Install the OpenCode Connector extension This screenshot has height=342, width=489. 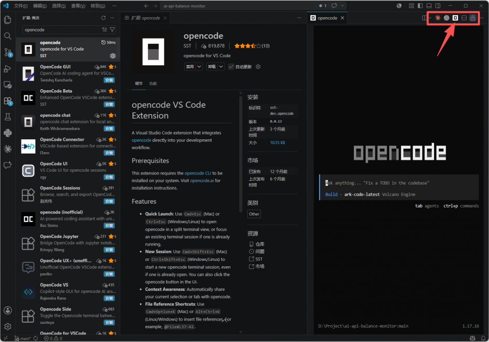tap(109, 153)
